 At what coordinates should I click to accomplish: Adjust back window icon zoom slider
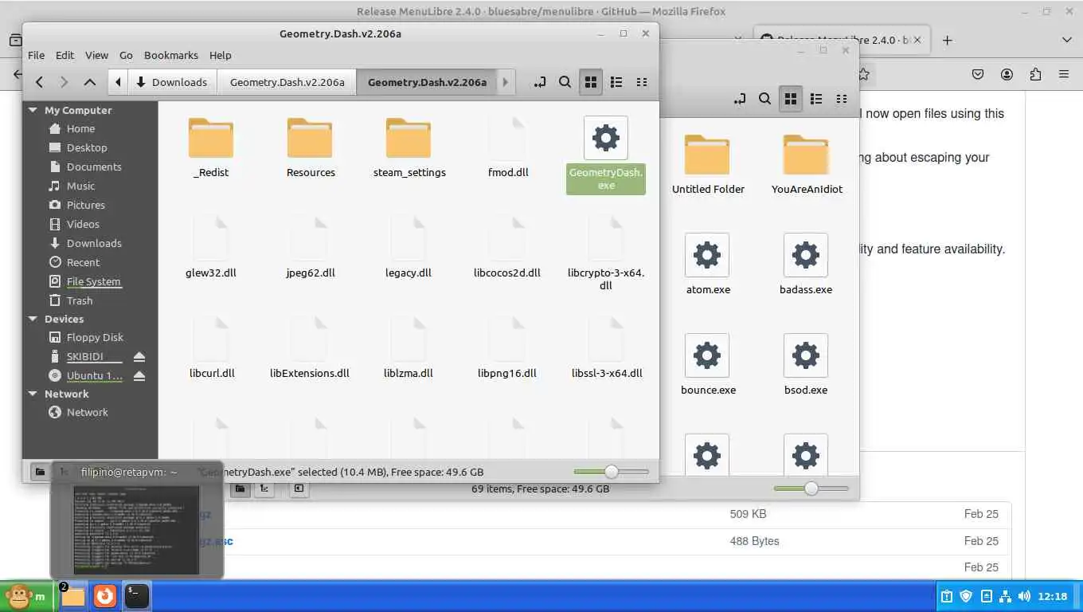click(x=811, y=488)
